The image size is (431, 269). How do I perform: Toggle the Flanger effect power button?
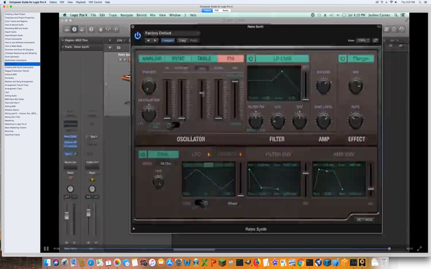(343, 59)
